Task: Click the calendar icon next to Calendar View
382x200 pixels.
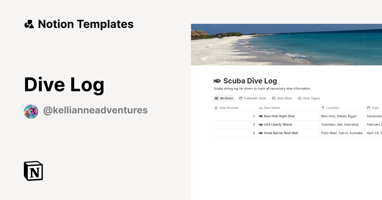Action: (241, 98)
